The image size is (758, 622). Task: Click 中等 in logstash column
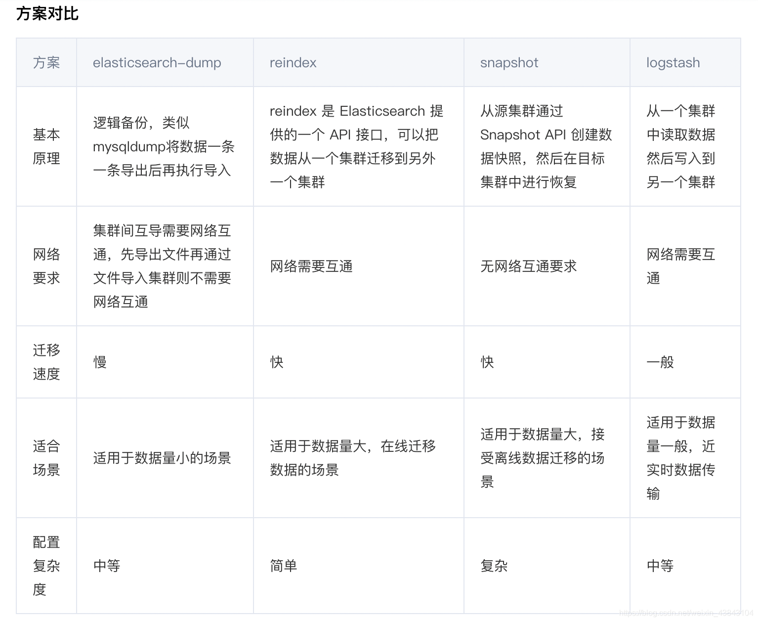pyautogui.click(x=685, y=566)
